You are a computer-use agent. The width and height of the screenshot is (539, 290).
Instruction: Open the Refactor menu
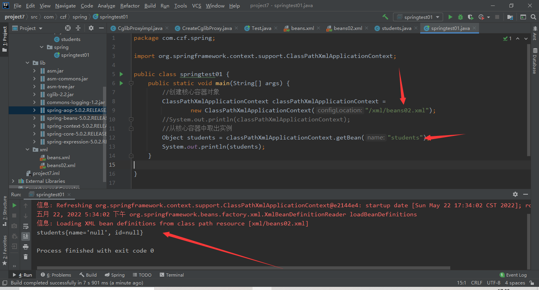click(130, 6)
